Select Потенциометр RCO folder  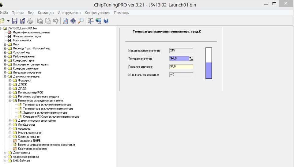click(x=30, y=93)
